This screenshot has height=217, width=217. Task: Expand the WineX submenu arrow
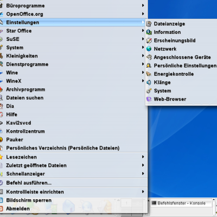click(x=143, y=81)
